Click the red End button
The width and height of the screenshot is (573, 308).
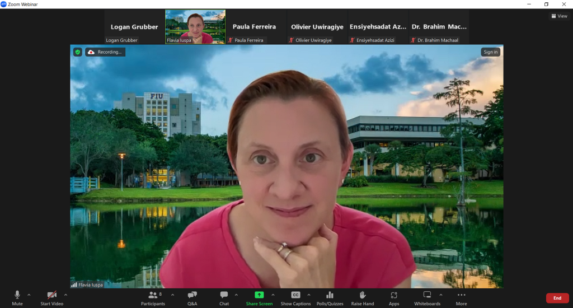(x=557, y=298)
